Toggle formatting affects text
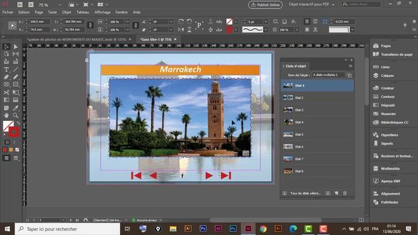 pos(14,142)
